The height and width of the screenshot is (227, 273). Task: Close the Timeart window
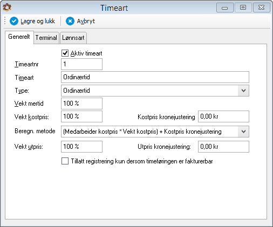(x=261, y=8)
